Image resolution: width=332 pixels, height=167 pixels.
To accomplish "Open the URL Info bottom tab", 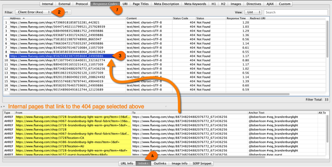I will tap(127, 164).
